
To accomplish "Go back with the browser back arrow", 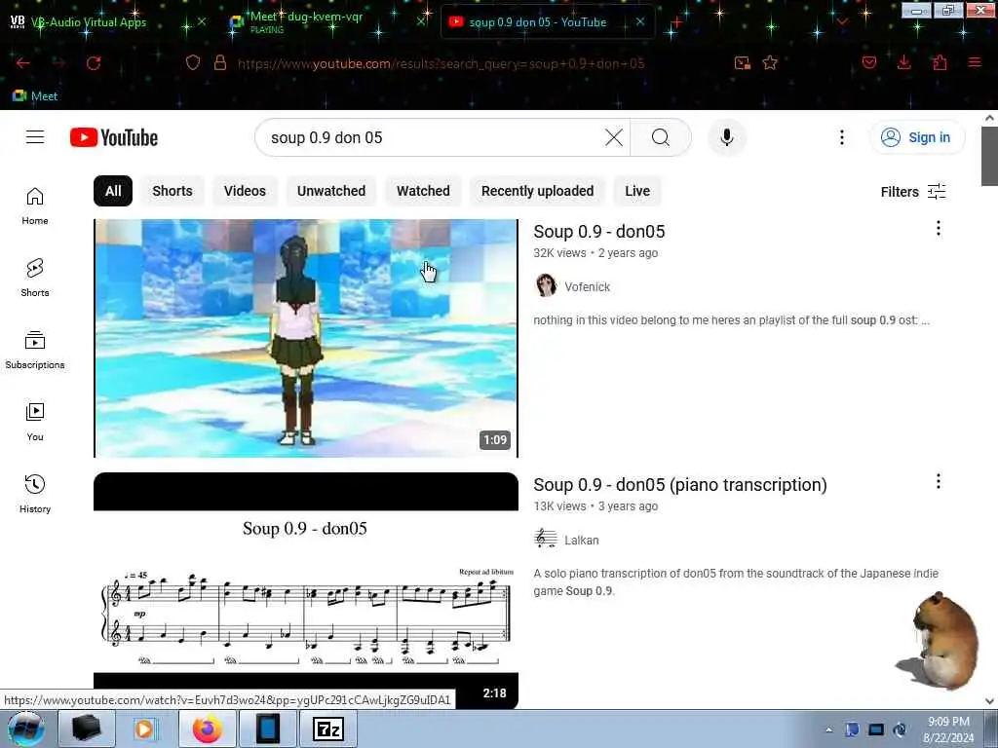I will coord(23,63).
